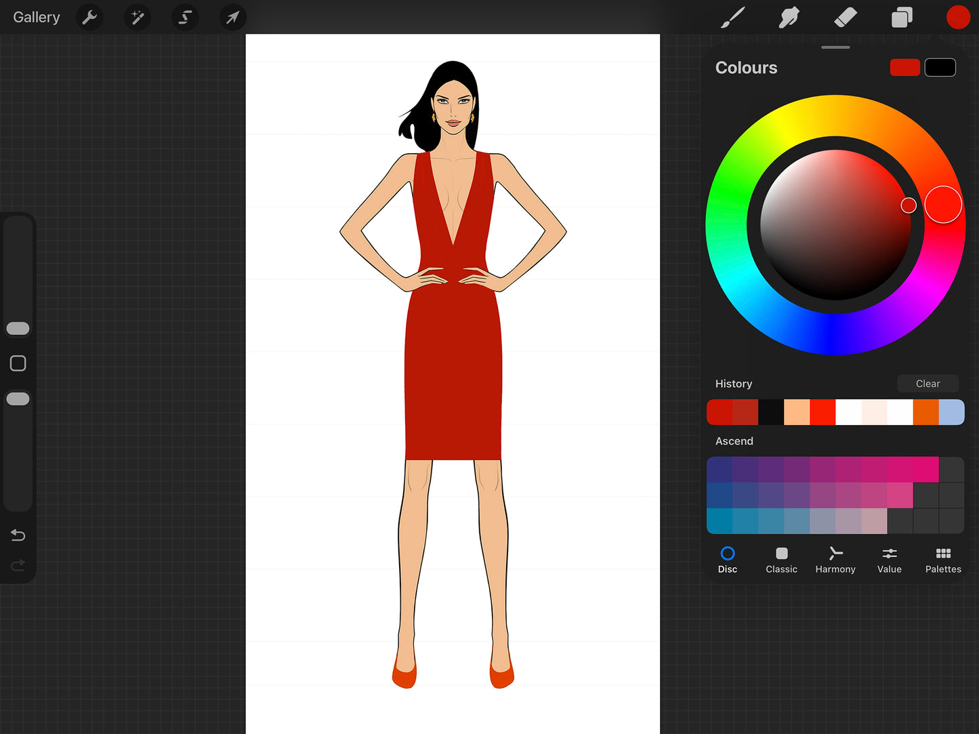Tap the Undo arrow
This screenshot has width=979, height=734.
tap(18, 535)
